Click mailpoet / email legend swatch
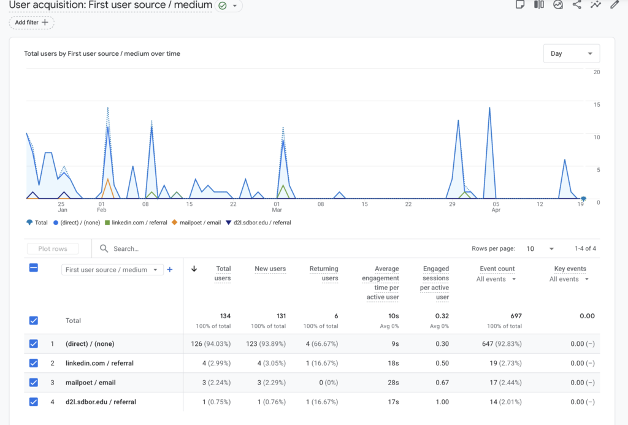The image size is (628, 425). (175, 223)
